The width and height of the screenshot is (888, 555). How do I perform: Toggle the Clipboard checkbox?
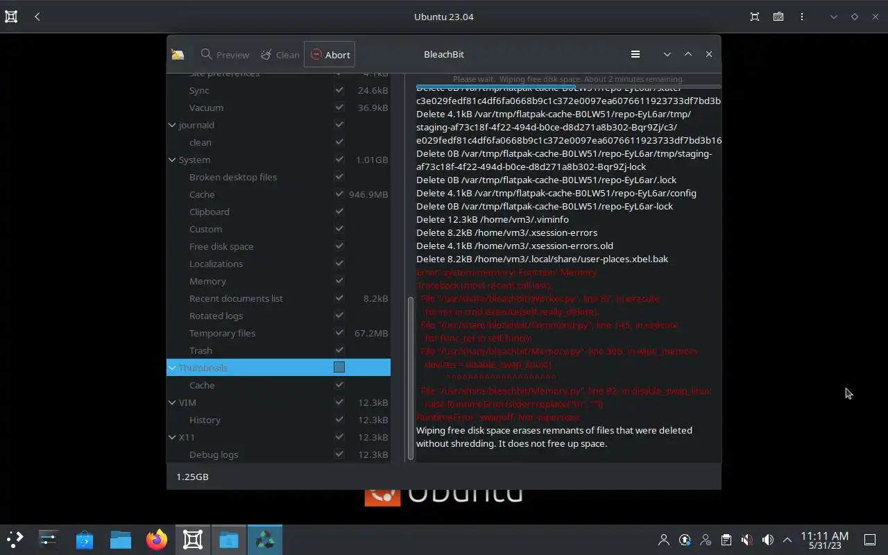point(339,212)
